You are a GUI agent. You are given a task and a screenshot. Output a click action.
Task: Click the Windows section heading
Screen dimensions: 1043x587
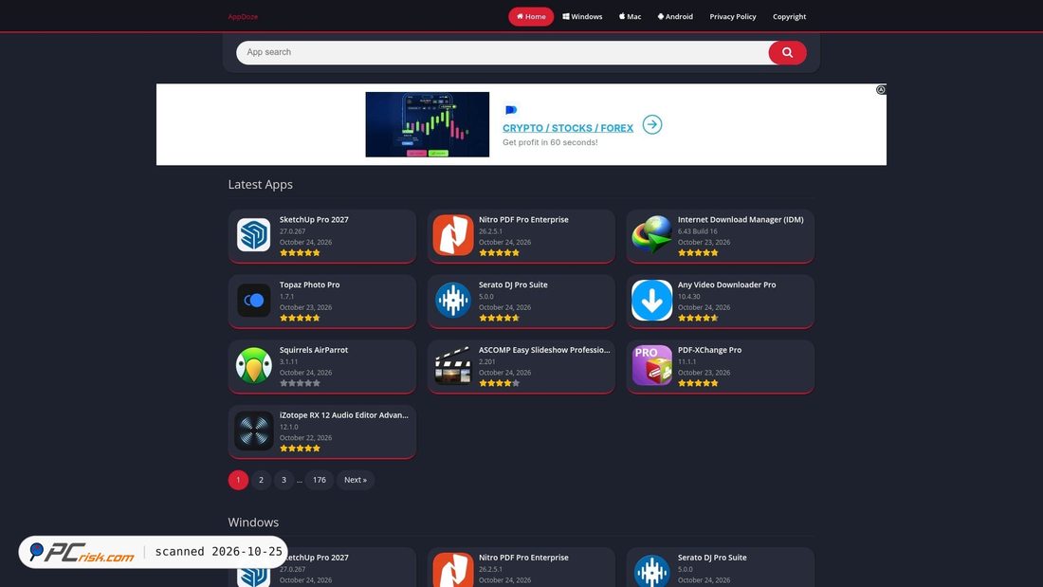pos(253,523)
